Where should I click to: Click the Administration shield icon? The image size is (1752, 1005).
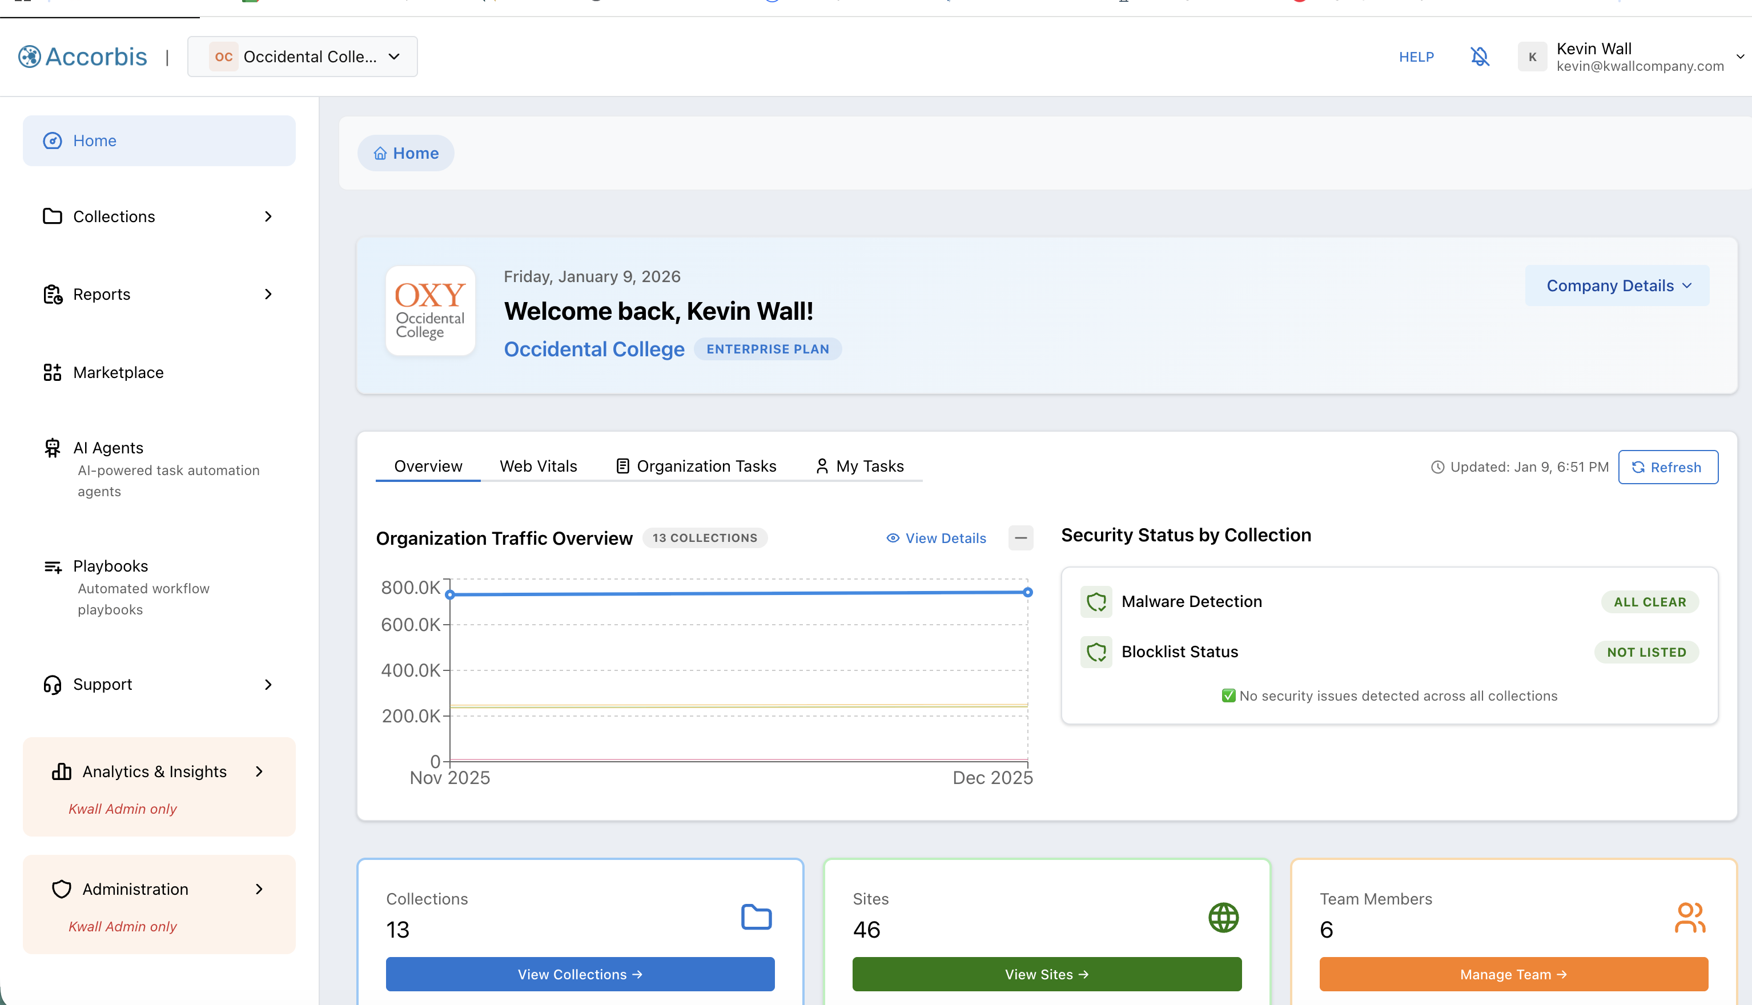[x=62, y=889]
